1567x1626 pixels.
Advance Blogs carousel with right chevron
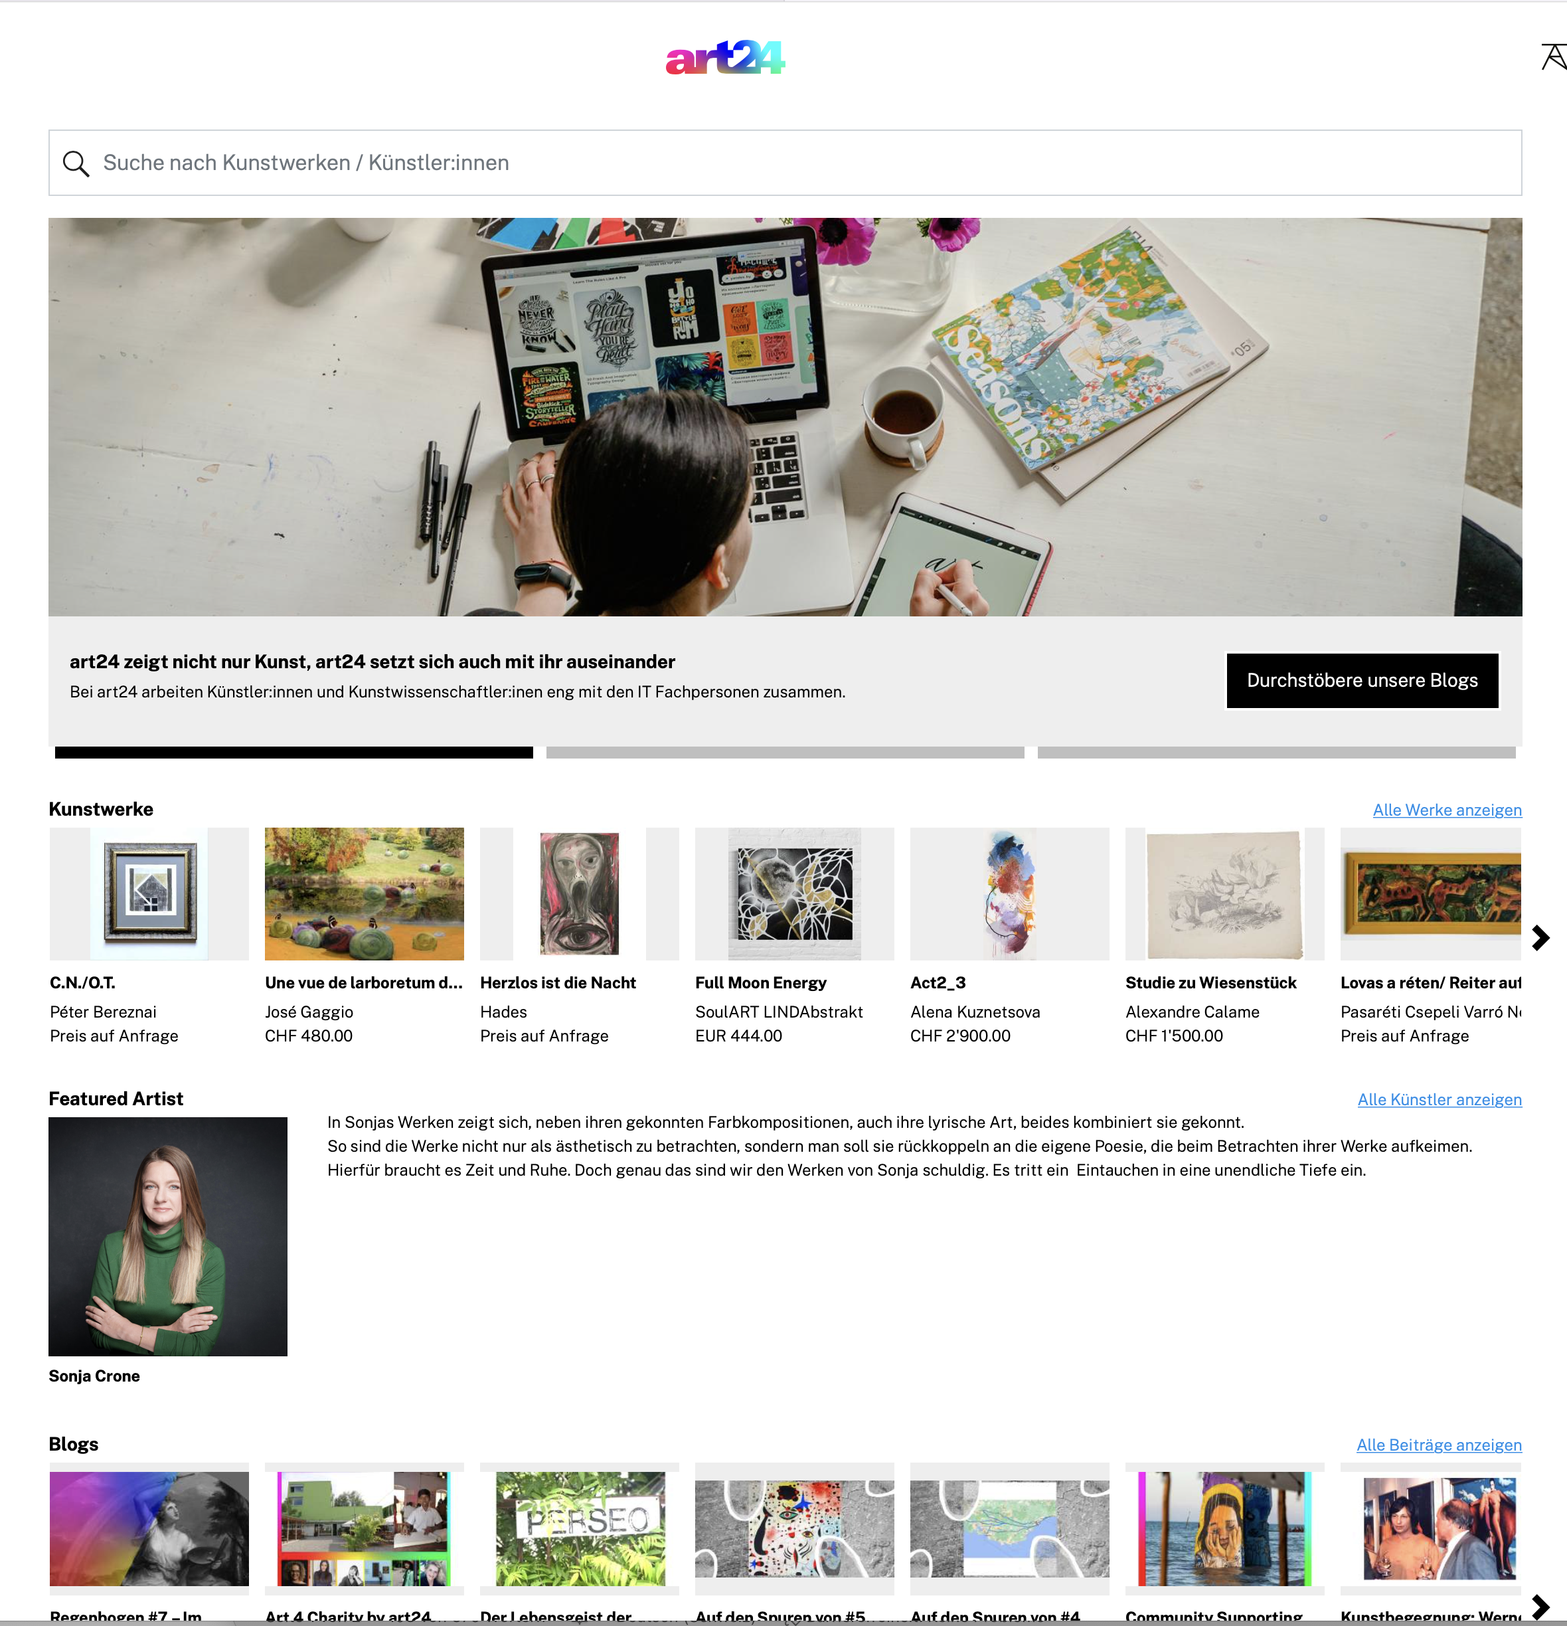pos(1540,1606)
